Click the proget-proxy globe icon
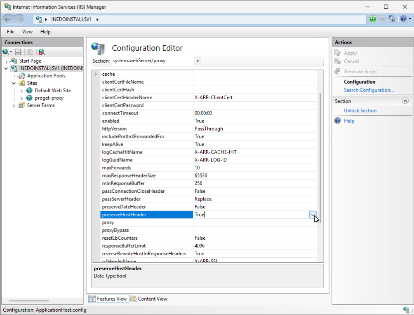Screen dimensions: 414x315 (x=29, y=98)
